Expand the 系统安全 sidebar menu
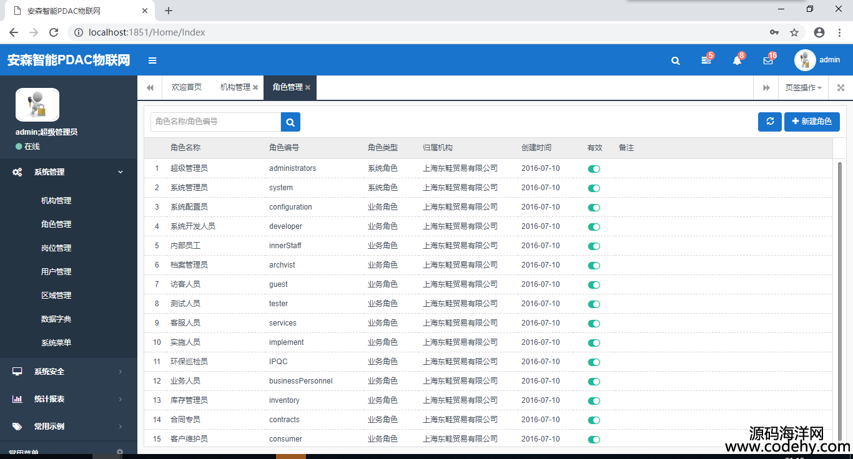Viewport: 853px width, 459px height. click(x=68, y=372)
